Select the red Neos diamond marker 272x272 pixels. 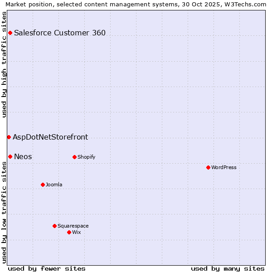[10, 156]
